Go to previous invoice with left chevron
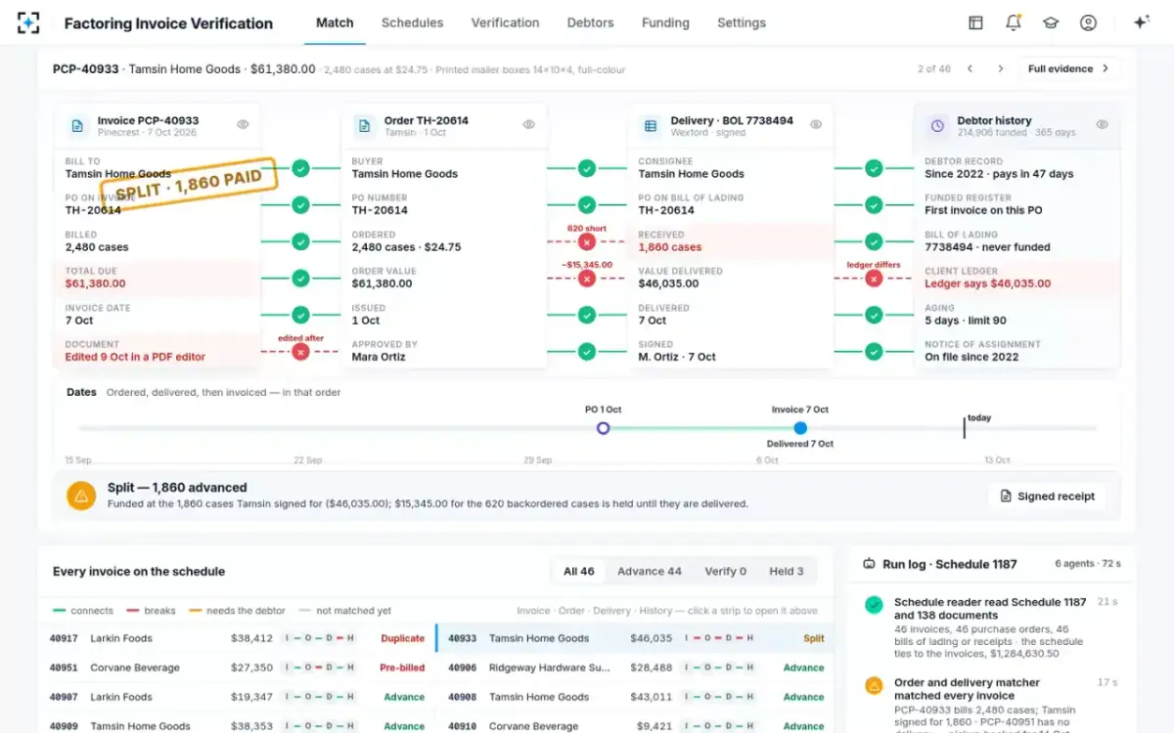This screenshot has height=733, width=1174. tap(970, 68)
